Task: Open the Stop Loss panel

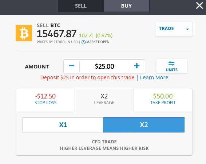Action: 45,100
